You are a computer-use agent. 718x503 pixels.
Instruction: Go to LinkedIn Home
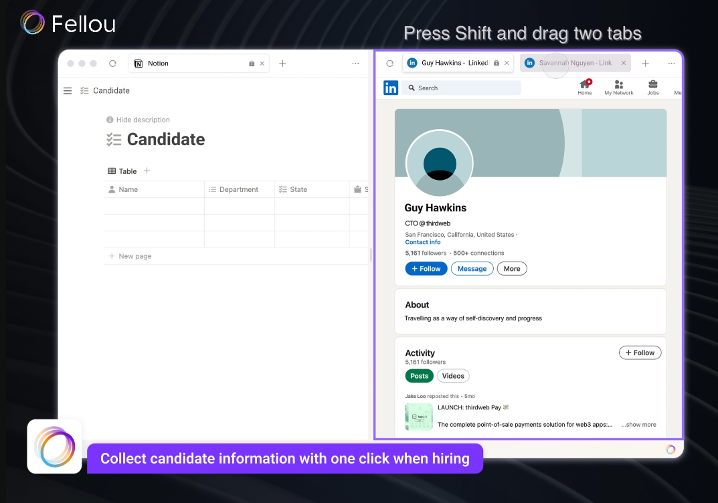coord(585,87)
